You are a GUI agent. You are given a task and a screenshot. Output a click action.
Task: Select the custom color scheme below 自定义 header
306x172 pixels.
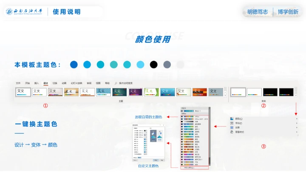coord(194,111)
